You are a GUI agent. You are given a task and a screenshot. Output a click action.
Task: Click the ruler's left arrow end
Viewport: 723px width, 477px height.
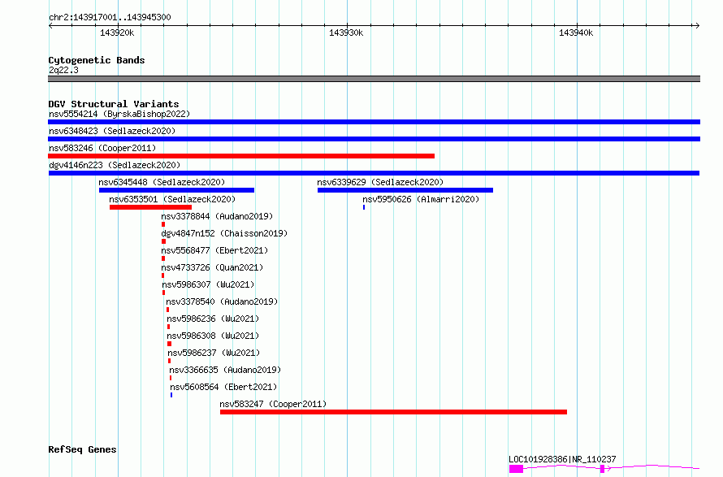point(50,25)
